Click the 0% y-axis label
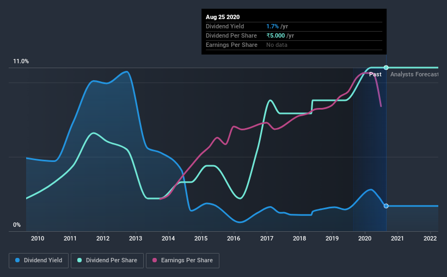The height and width of the screenshot is (277, 447). tap(17, 225)
